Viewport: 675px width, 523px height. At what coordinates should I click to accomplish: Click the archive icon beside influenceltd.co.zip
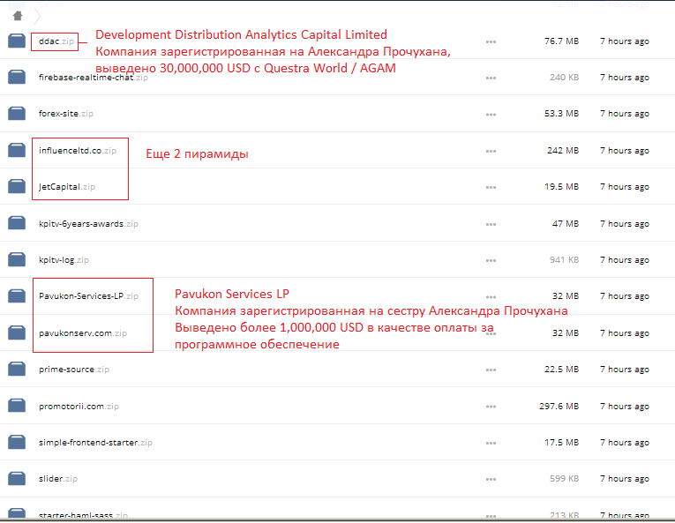(17, 150)
